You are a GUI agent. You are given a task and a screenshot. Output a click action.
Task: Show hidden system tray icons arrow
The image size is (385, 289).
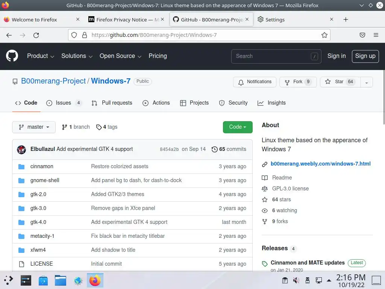(329, 280)
